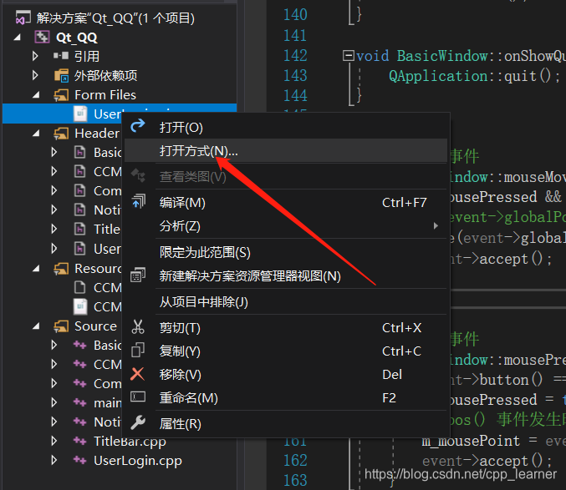The width and height of the screenshot is (566, 490).
Task: Click the 外部依赖项 folder icon
Action: (x=61, y=75)
